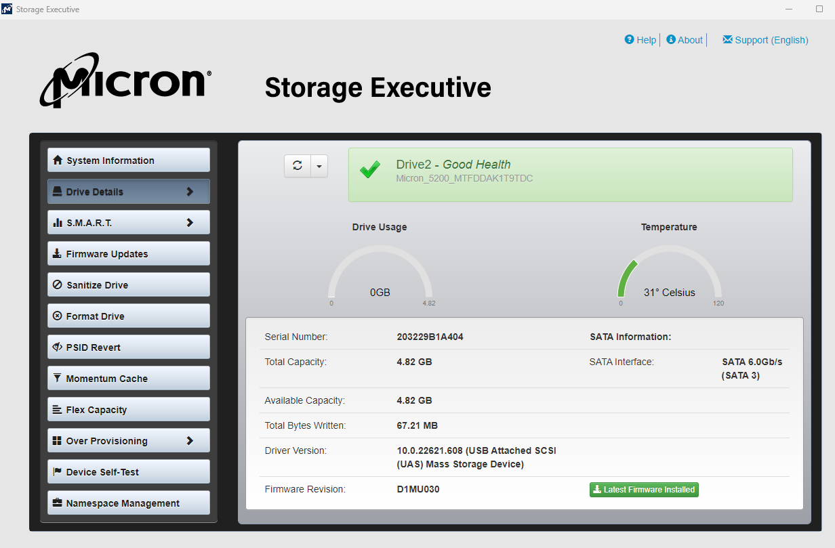Select Sanitize Drive menu item
835x548 pixels.
pos(129,284)
